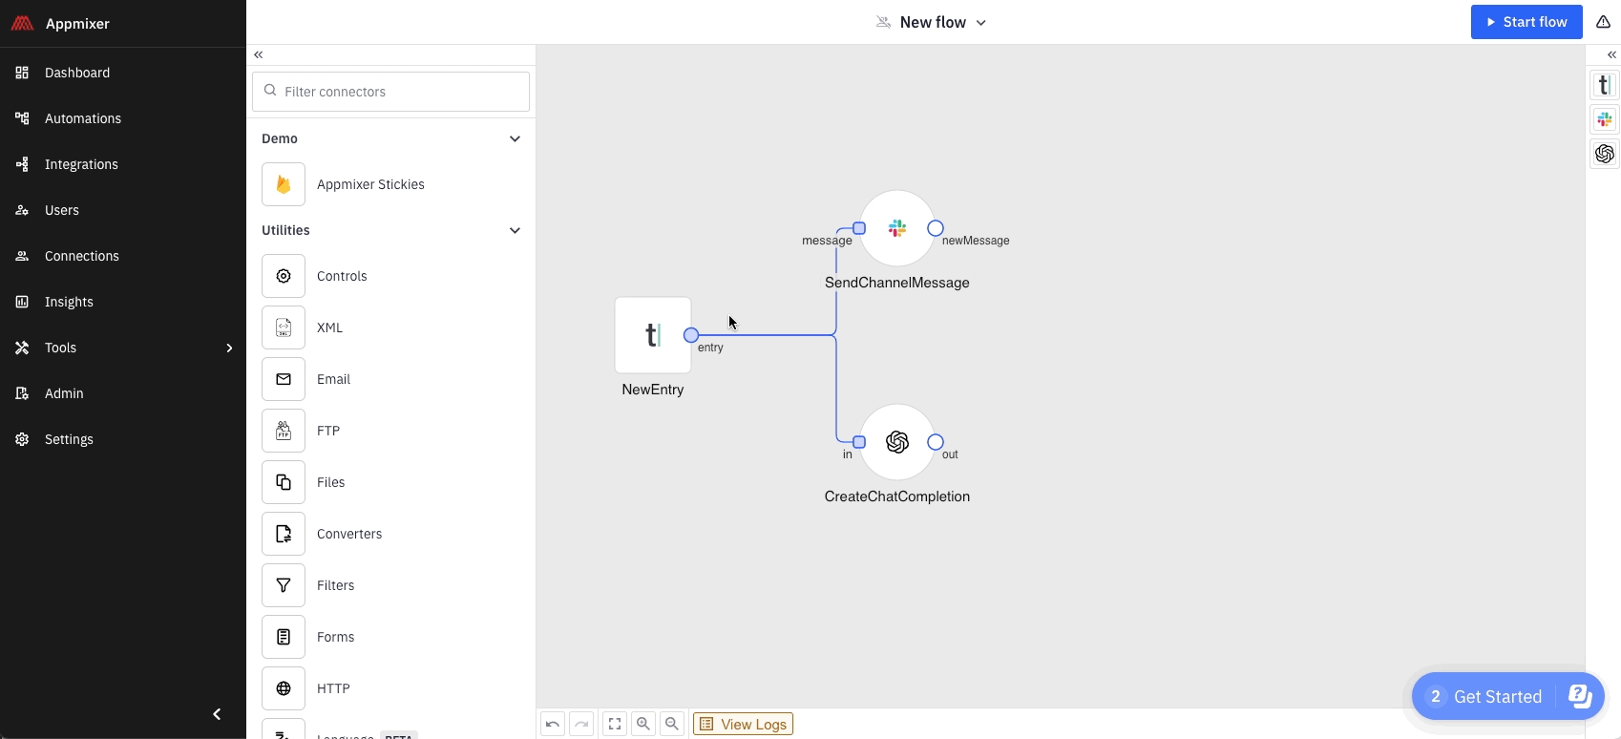Click the redo arrow in bottom toolbar
The height and width of the screenshot is (739, 1621).
click(581, 725)
